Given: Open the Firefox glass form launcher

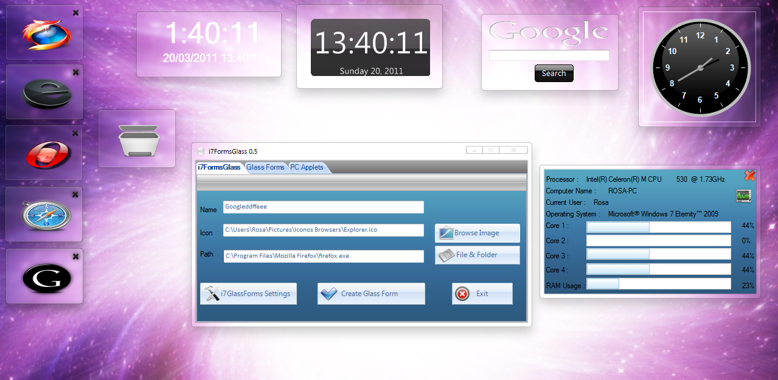Looking at the screenshot, I should [46, 33].
